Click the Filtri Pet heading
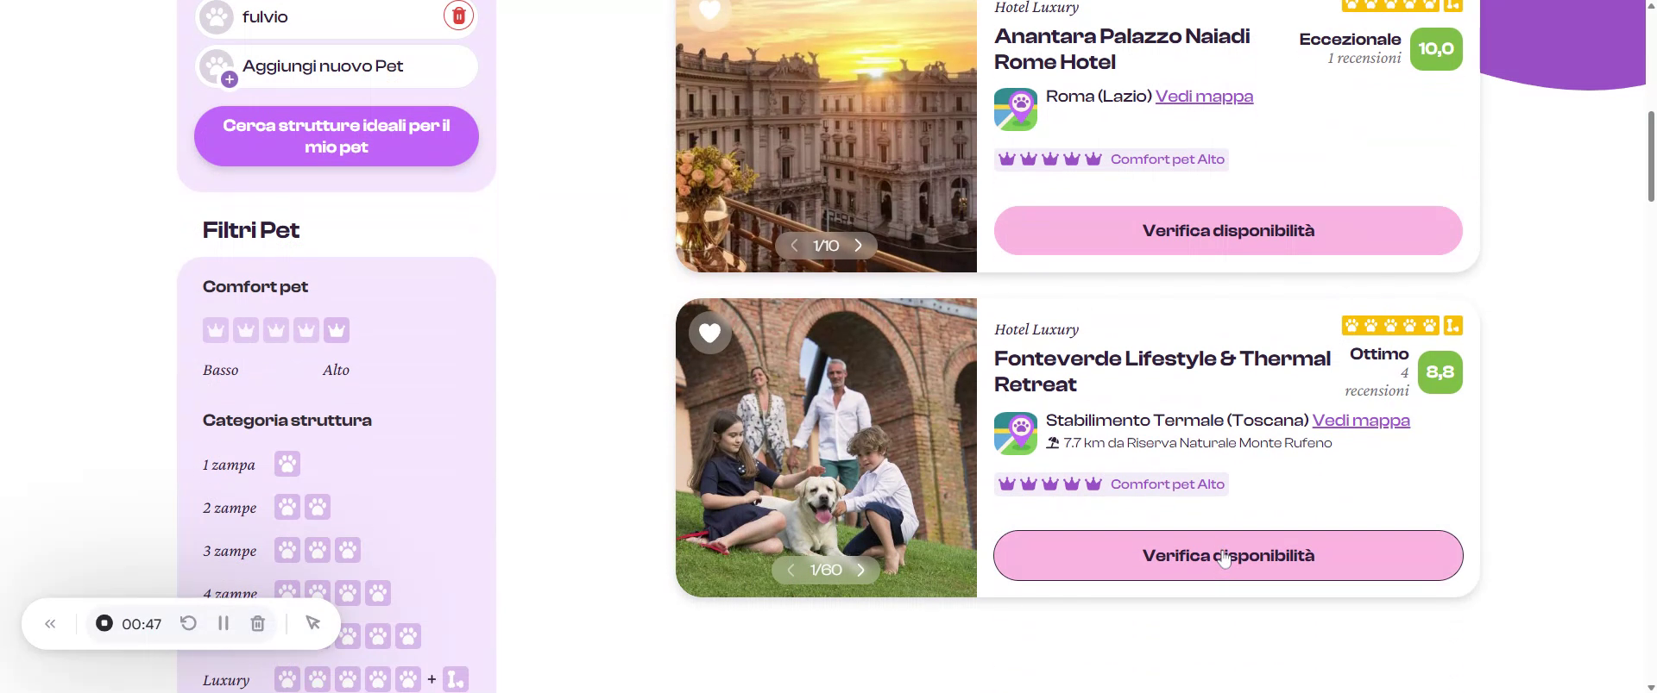Viewport: 1657px width, 693px height. [251, 230]
